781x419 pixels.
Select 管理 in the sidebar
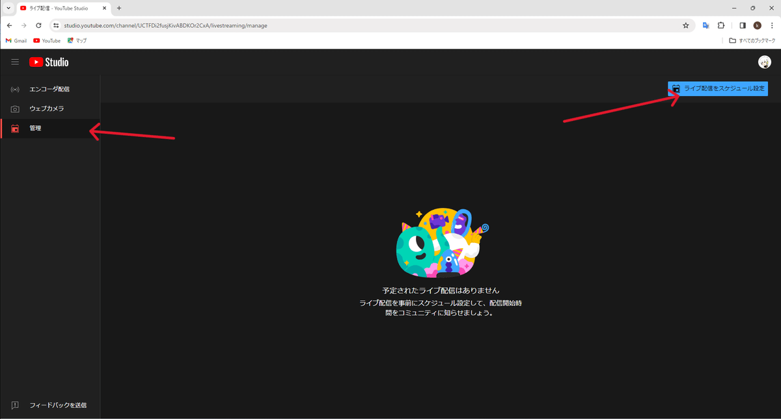click(50, 128)
